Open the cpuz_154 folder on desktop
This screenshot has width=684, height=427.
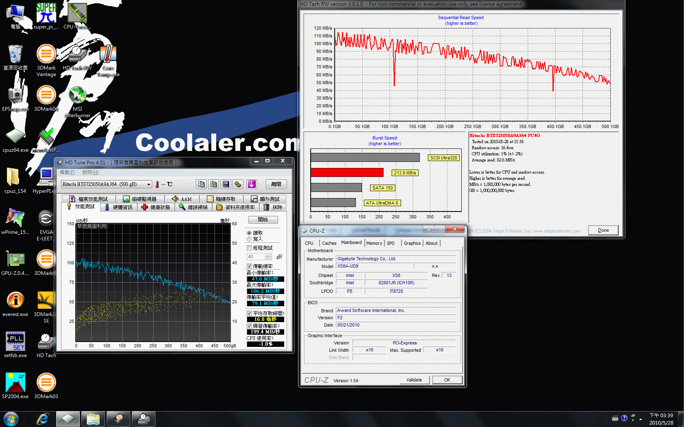click(x=15, y=181)
